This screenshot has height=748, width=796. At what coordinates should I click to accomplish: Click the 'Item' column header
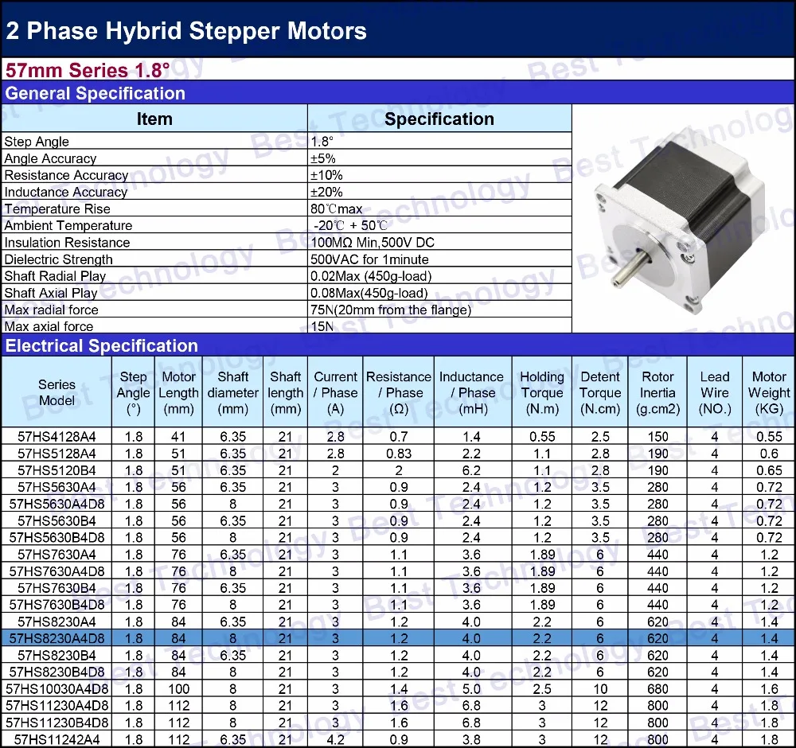(x=154, y=119)
